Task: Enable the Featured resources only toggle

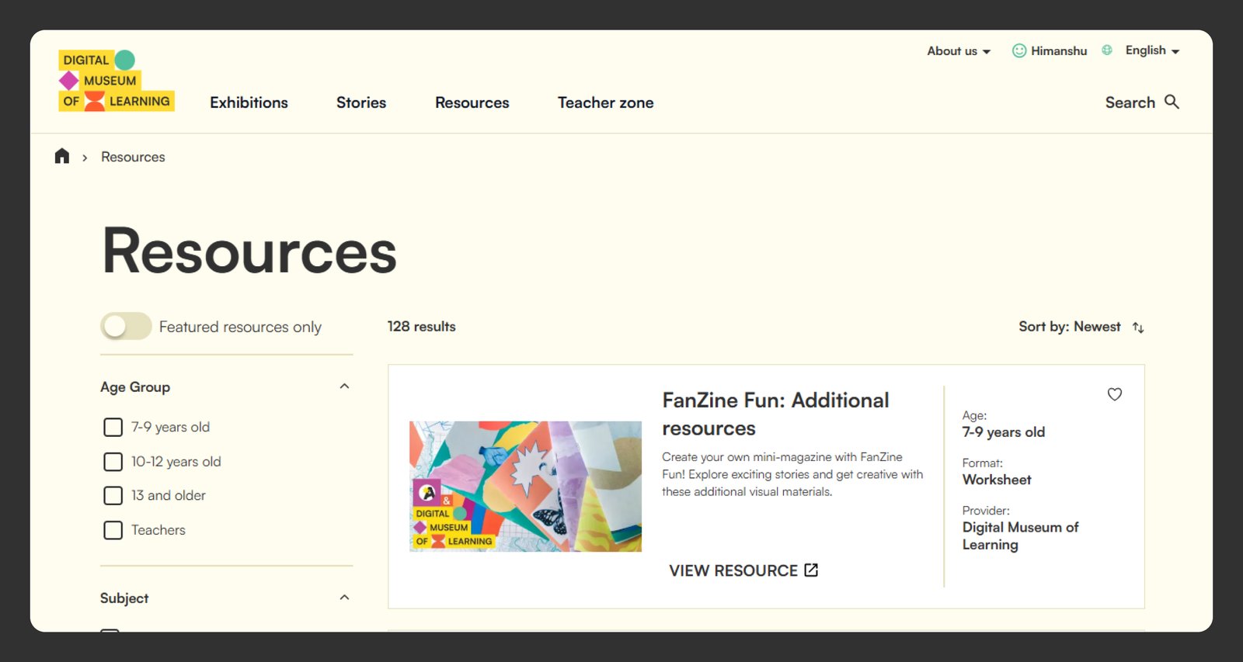Action: point(126,327)
